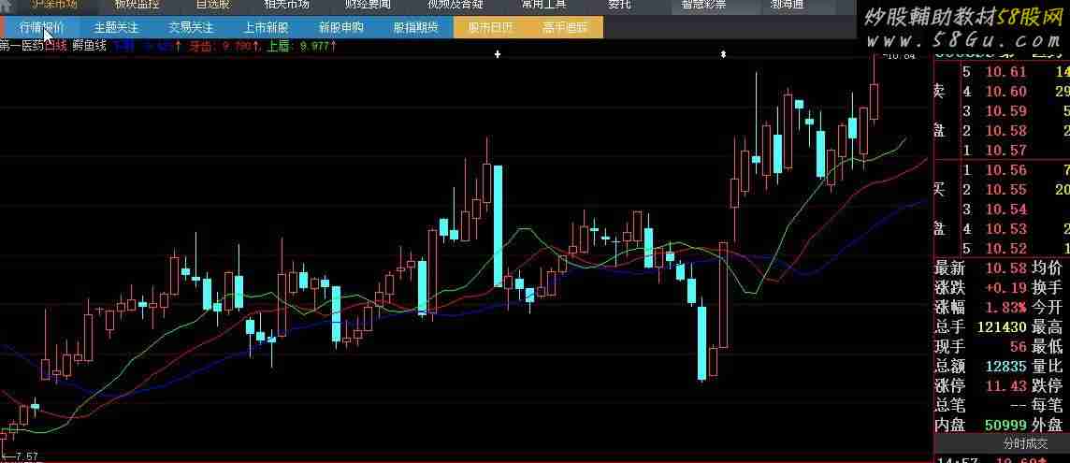Viewport: 1070px width, 463px height.
Task: Click the 牙齿 9.790 indicator value
Action: [x=224, y=47]
